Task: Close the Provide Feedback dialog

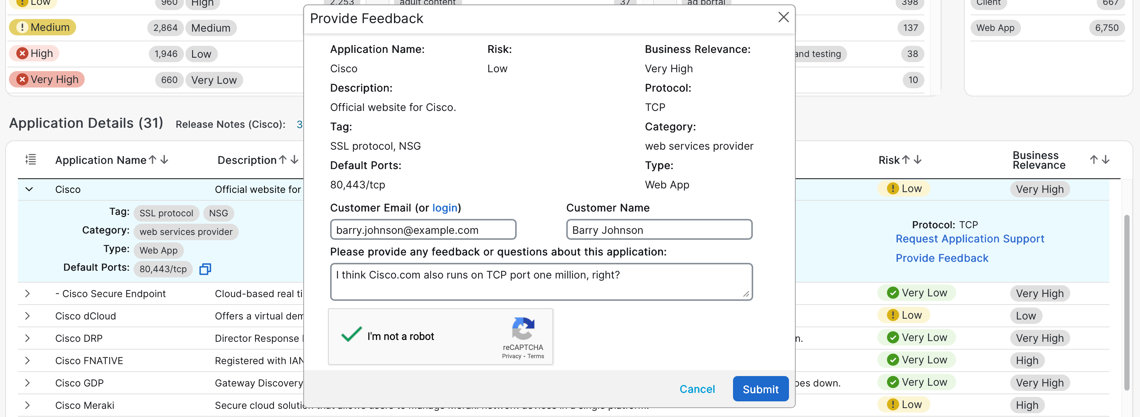Action: [783, 17]
